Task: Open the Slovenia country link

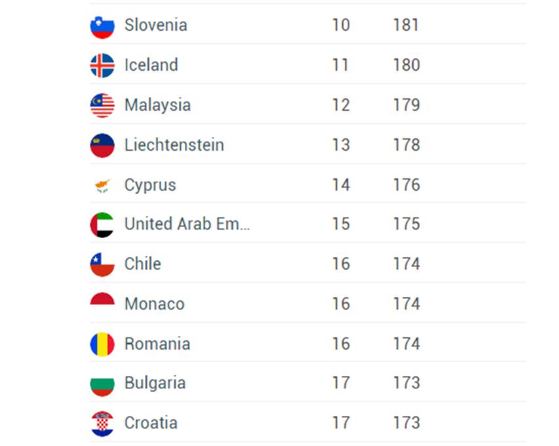Action: pos(156,26)
